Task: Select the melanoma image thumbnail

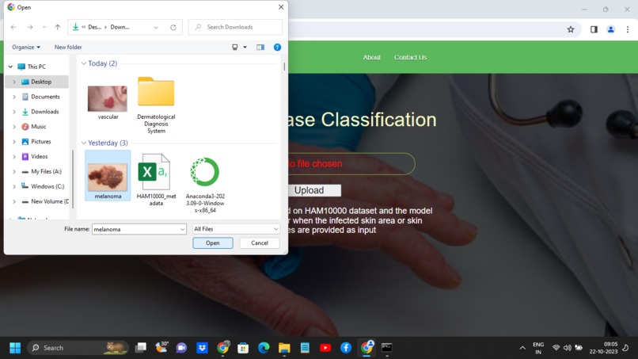Action: (108, 176)
